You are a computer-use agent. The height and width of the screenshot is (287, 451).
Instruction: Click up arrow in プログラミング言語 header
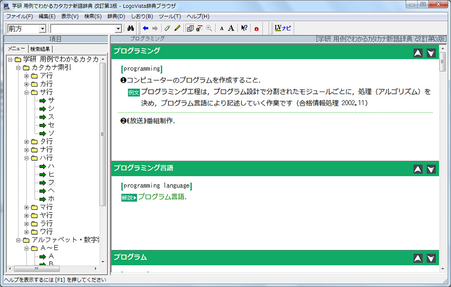418,169
